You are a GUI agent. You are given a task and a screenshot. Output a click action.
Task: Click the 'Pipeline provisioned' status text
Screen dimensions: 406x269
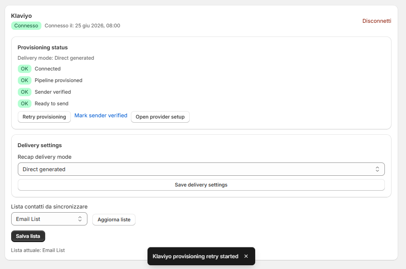(x=58, y=80)
